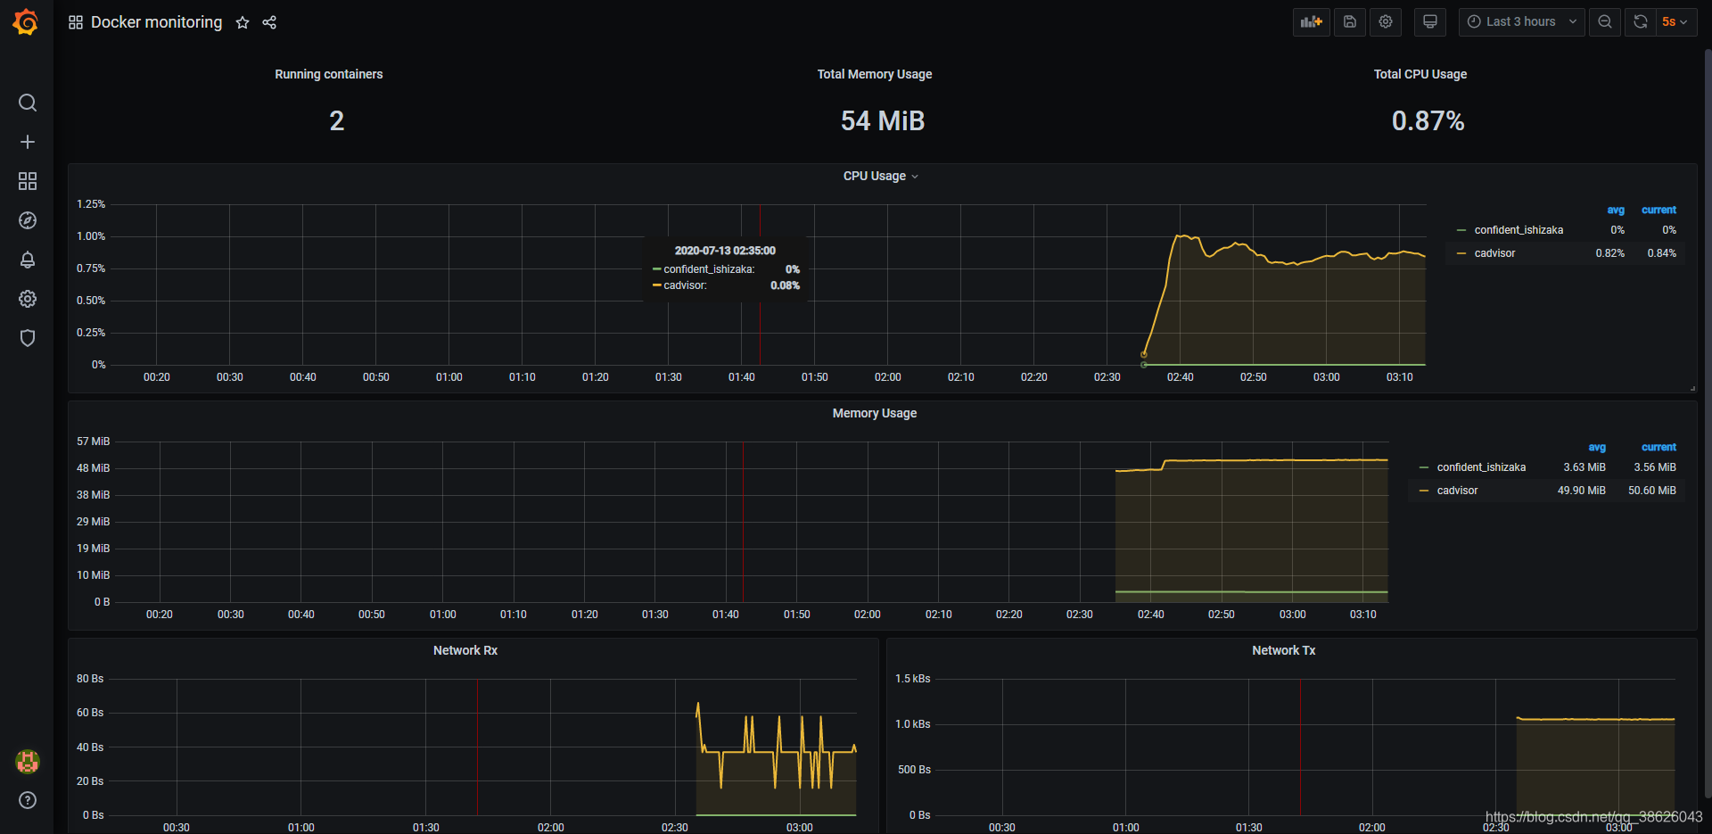Open the 5s refresh interval dropdown

[1675, 22]
